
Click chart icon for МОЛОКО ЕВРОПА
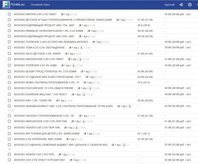point(76,14)
